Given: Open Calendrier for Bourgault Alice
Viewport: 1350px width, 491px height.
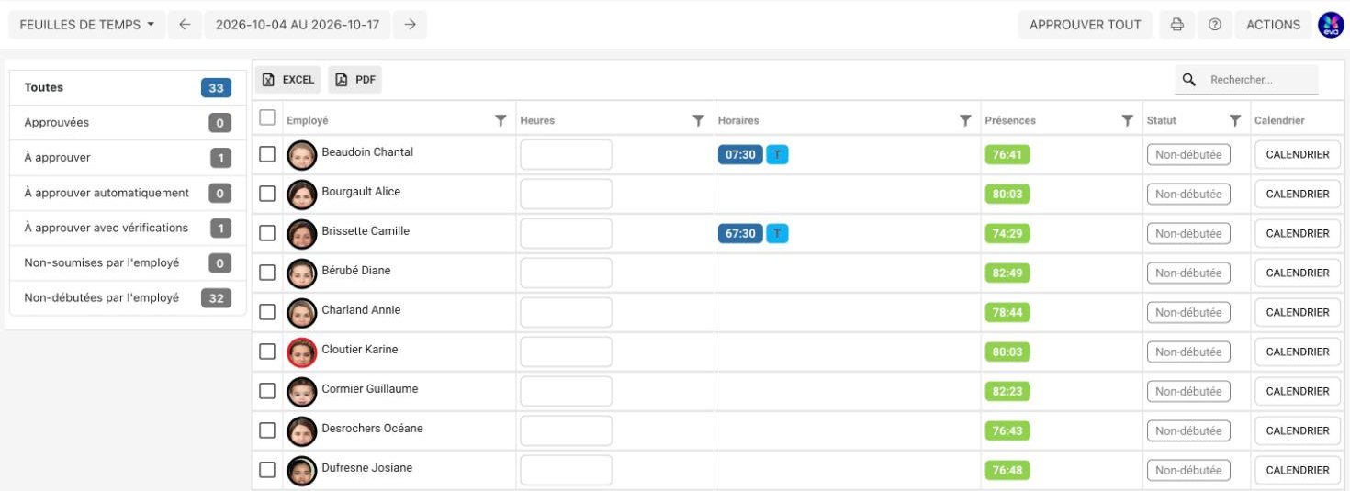Looking at the screenshot, I should (1298, 194).
